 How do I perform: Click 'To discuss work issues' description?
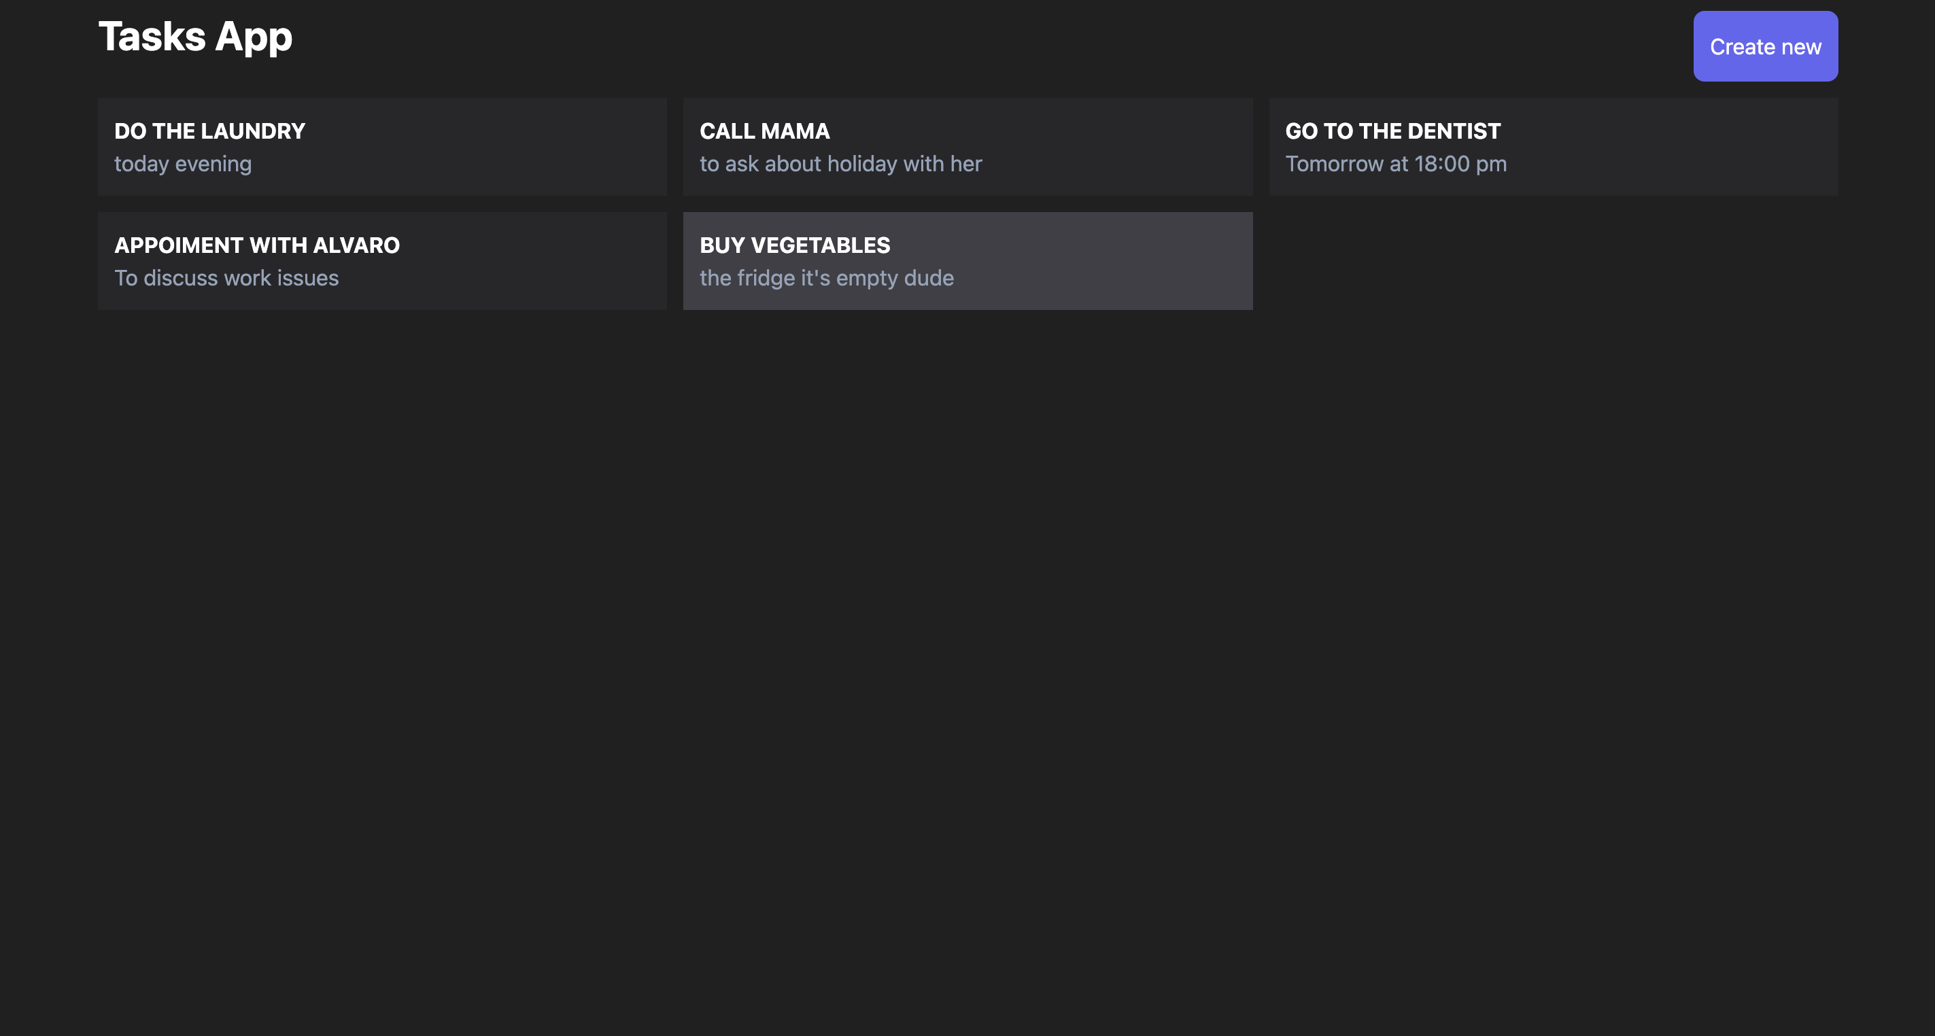point(226,278)
